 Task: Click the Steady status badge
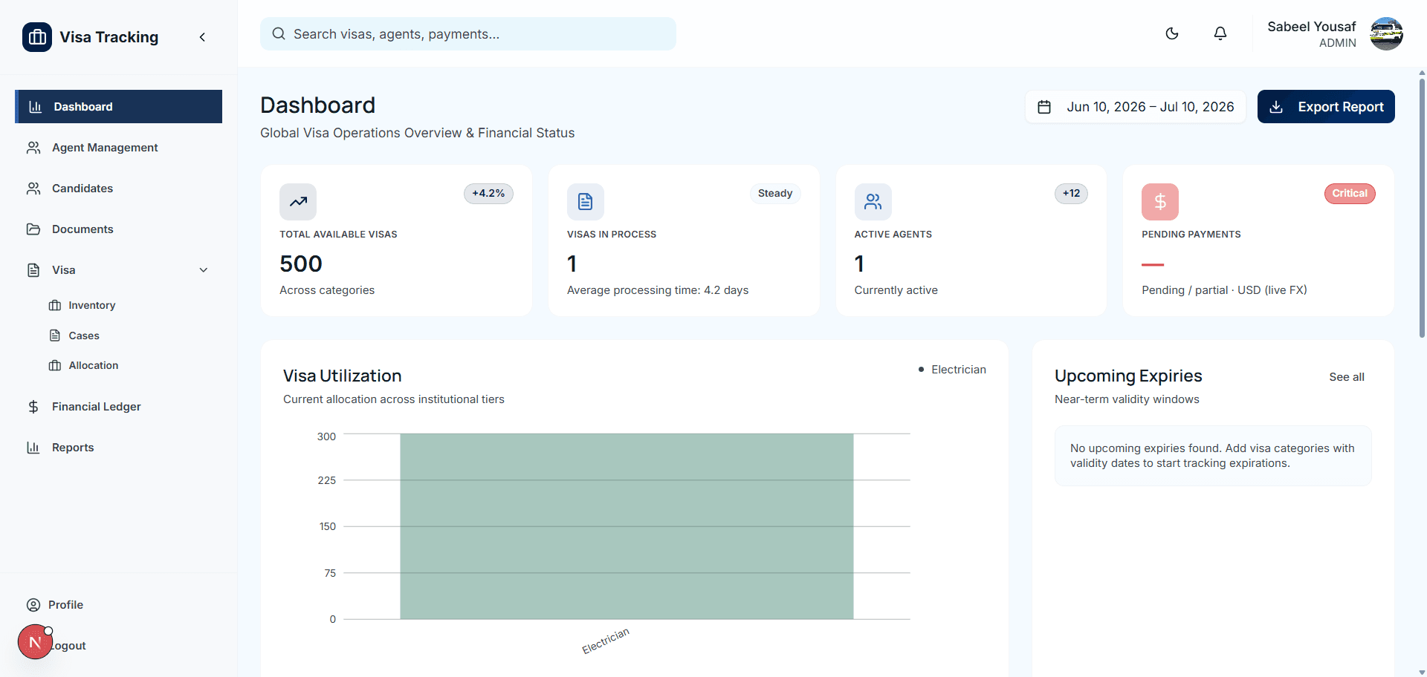pyautogui.click(x=775, y=193)
